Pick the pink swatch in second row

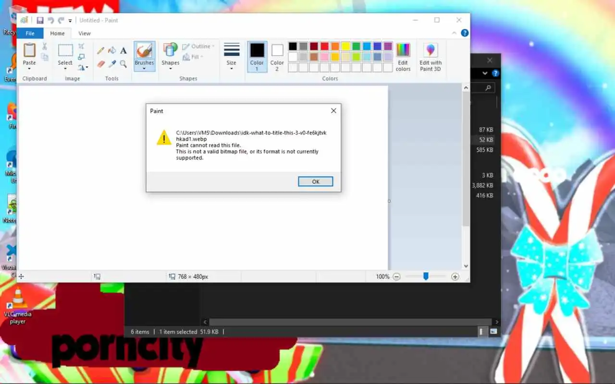click(324, 57)
